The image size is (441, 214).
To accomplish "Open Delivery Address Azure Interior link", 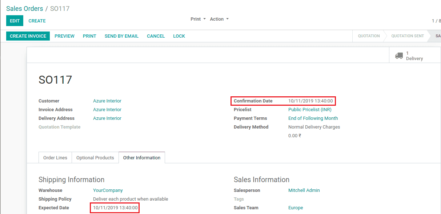I will pyautogui.click(x=107, y=118).
